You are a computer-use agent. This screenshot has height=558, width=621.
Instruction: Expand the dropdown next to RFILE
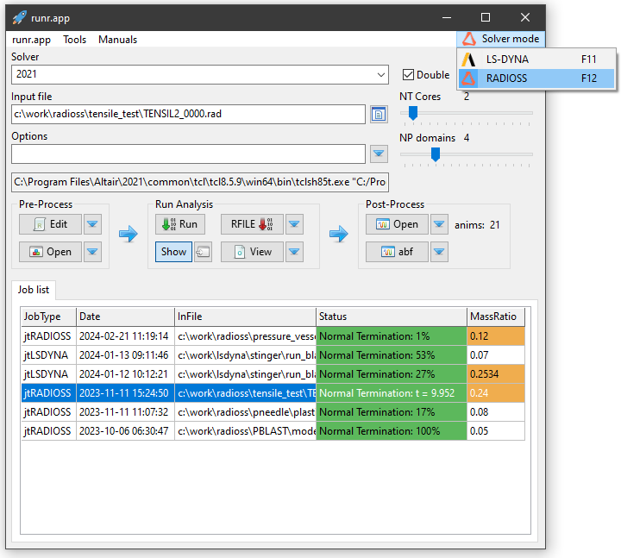click(x=294, y=224)
